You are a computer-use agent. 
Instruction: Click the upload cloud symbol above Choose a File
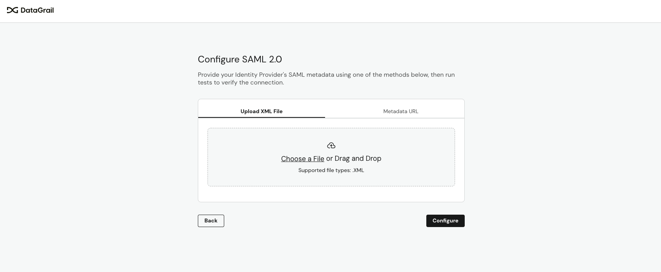[x=331, y=145]
